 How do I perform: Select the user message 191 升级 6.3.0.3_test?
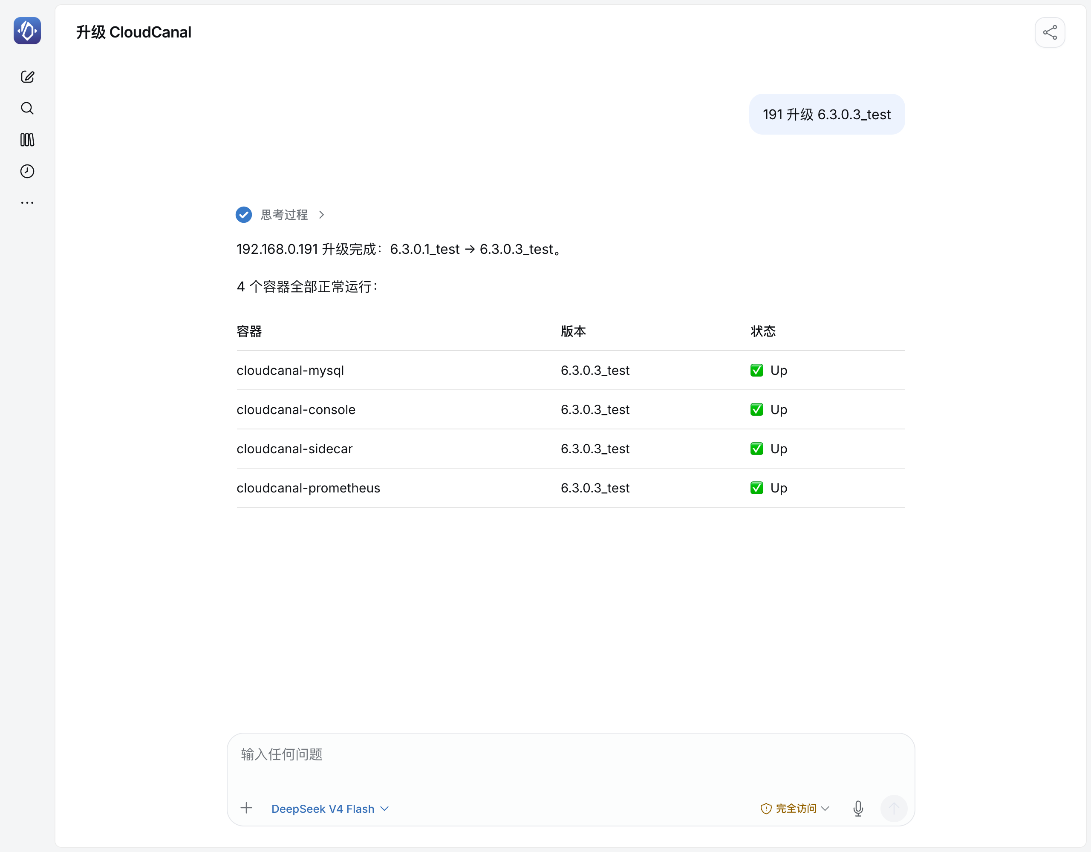click(x=827, y=114)
